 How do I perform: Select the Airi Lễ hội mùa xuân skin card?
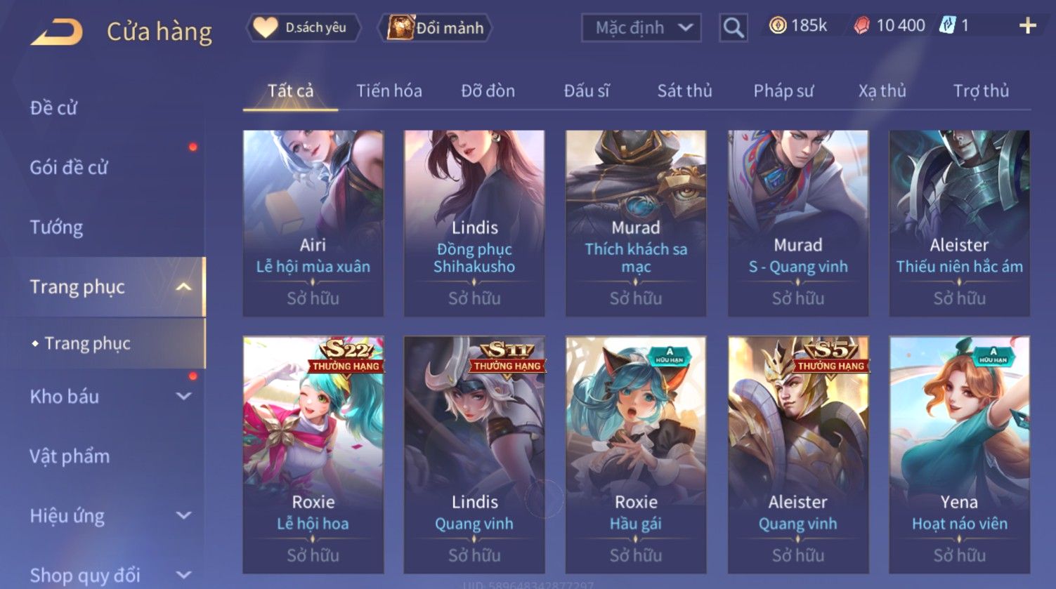tap(313, 223)
